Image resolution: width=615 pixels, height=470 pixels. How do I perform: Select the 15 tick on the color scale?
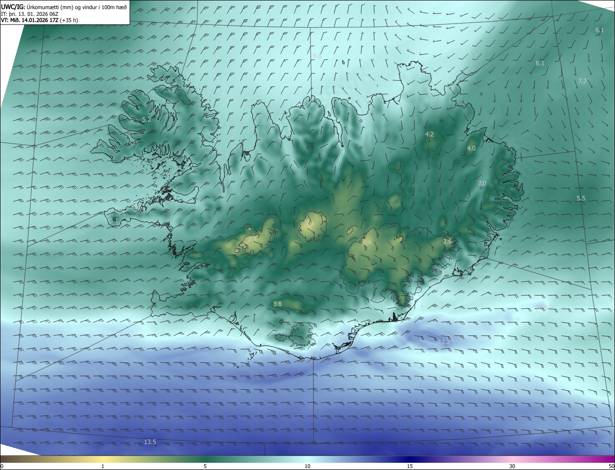pyautogui.click(x=410, y=466)
